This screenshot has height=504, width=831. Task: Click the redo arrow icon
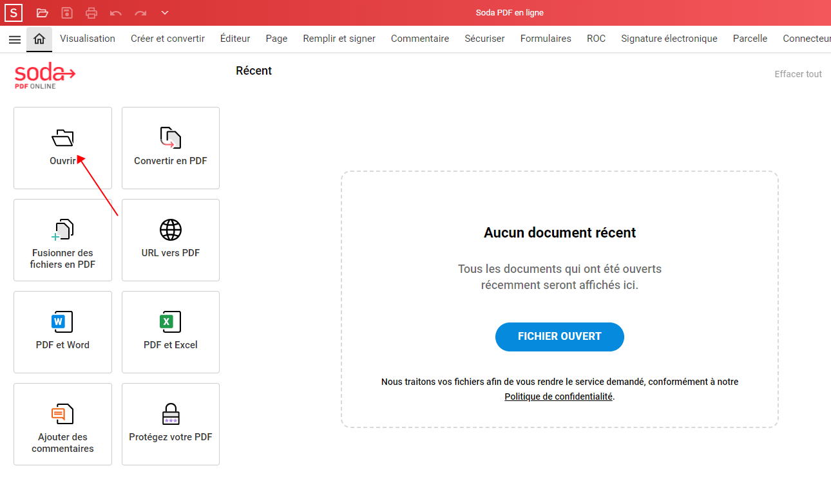[x=140, y=13]
